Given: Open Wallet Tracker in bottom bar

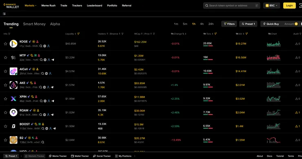Looking at the screenshot, I should 80,156.
